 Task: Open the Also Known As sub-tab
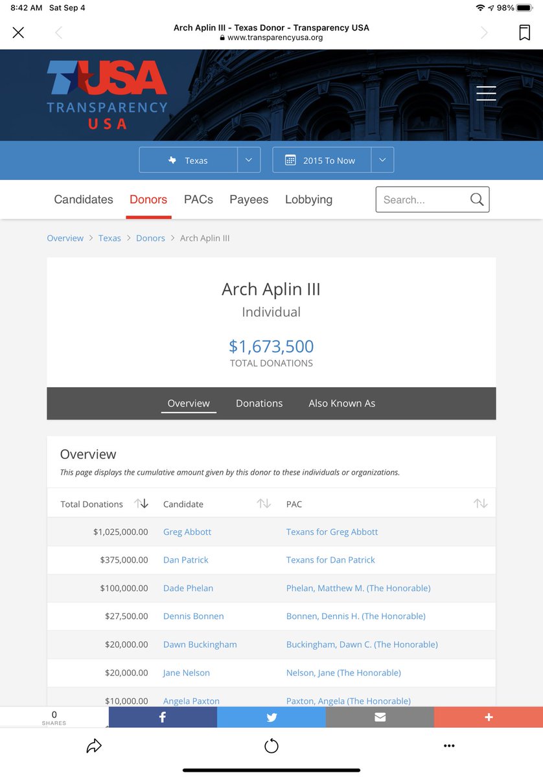[x=342, y=403]
